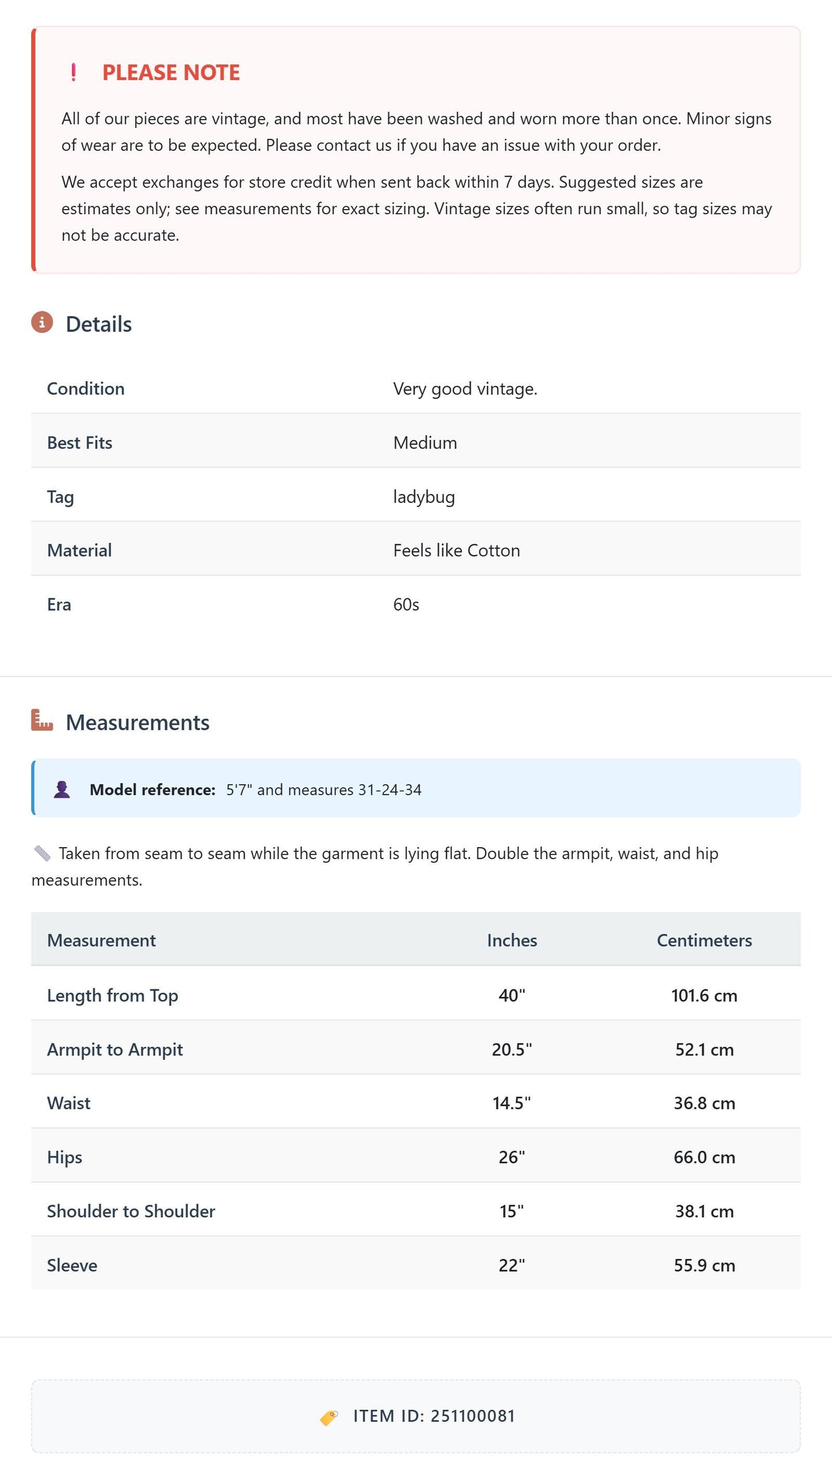The height and width of the screenshot is (1480, 832).
Task: Click the Details info icon
Action: tap(42, 322)
